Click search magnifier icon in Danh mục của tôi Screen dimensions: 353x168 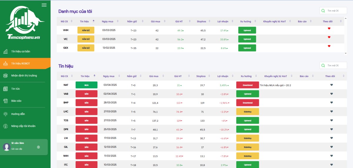tap(324, 11)
